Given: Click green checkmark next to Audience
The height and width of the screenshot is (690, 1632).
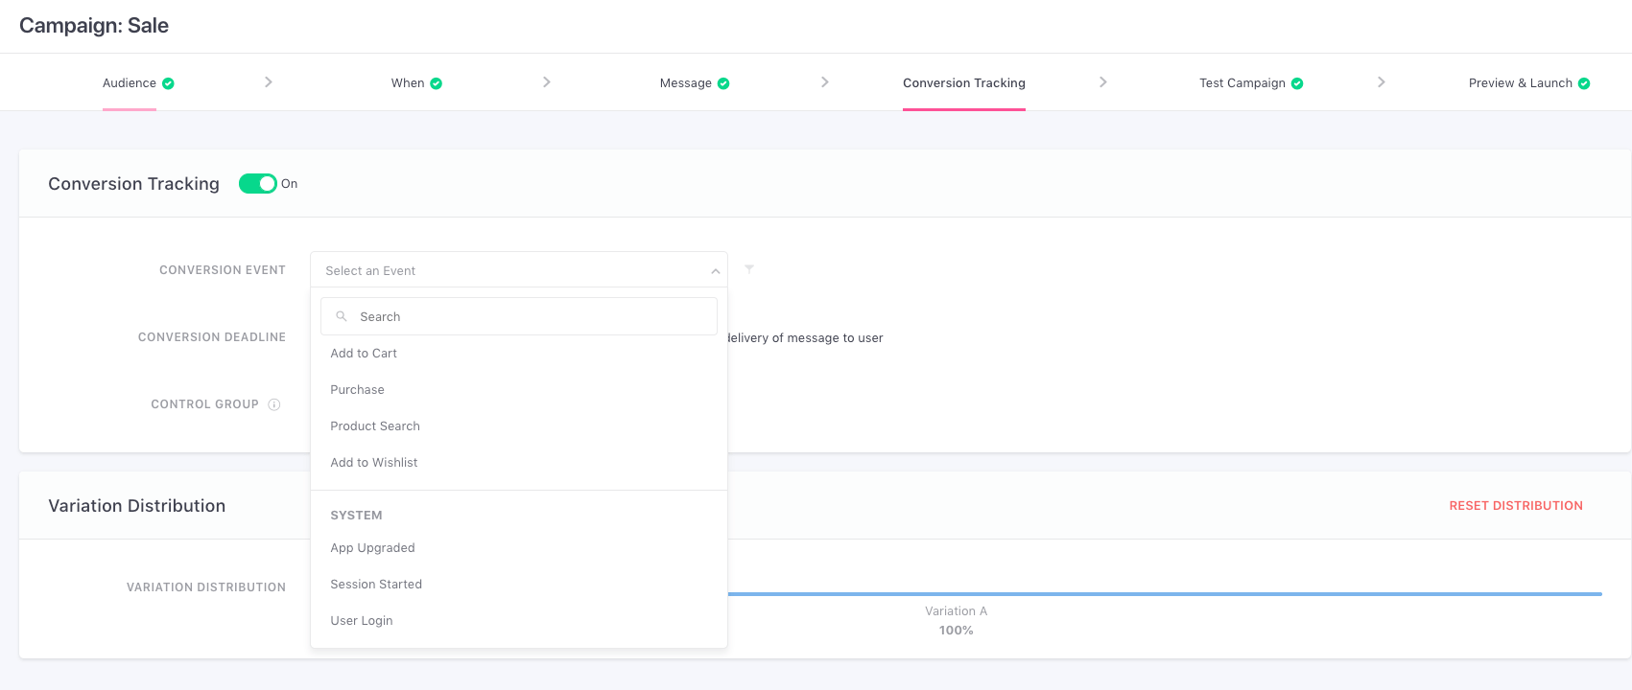Looking at the screenshot, I should 168,83.
